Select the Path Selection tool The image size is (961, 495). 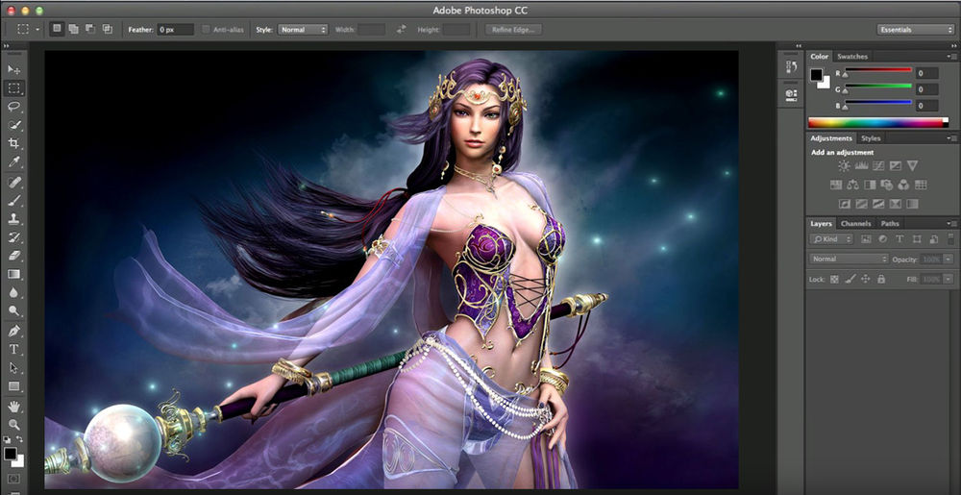tap(13, 367)
